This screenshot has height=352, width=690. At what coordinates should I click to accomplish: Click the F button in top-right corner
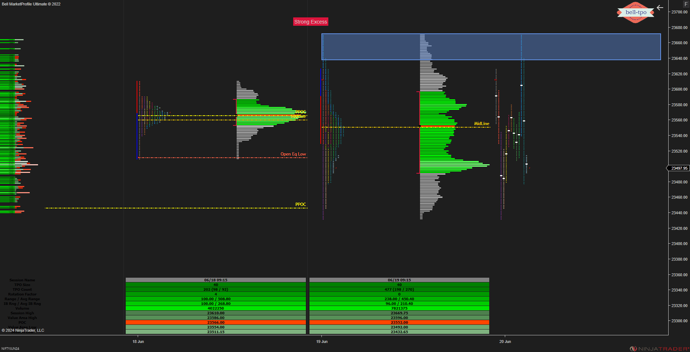click(686, 4)
